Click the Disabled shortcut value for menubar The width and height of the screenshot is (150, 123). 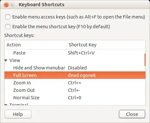pyautogui.click(x=77, y=68)
